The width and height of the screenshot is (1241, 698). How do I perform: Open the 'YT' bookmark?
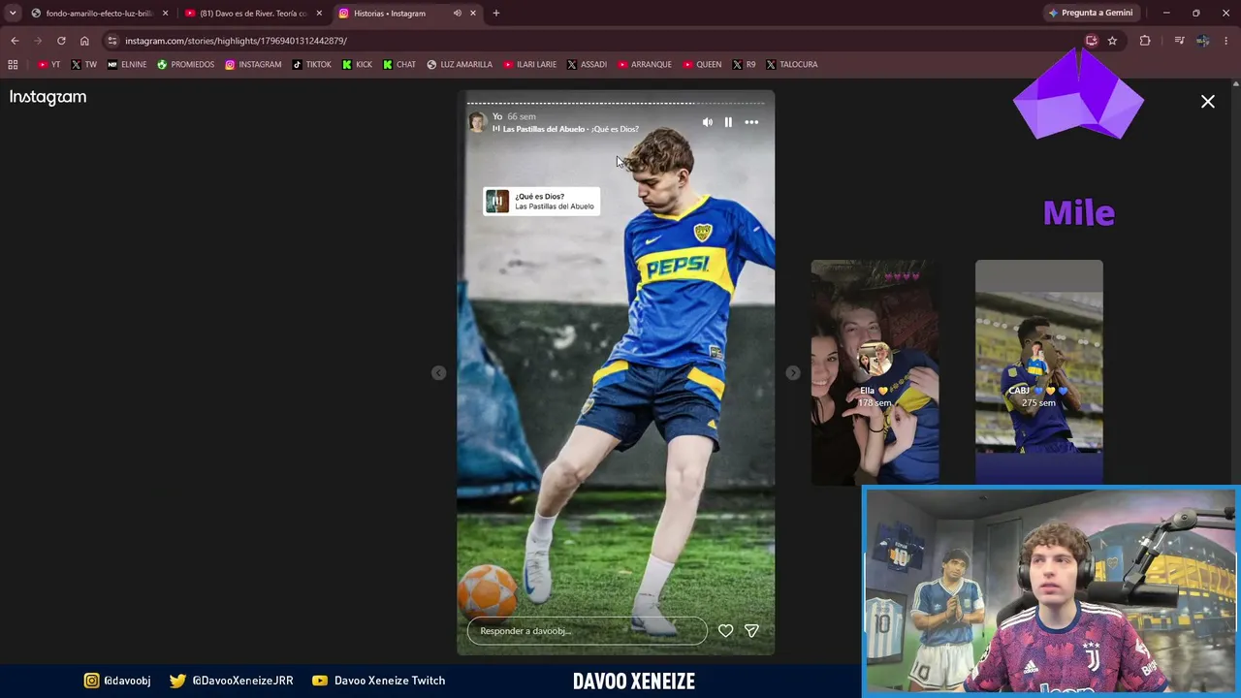click(x=48, y=65)
